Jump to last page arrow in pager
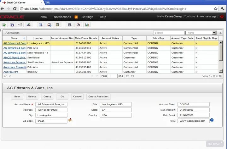Screen dimensions: 227x149 pyautogui.click(x=132, y=76)
